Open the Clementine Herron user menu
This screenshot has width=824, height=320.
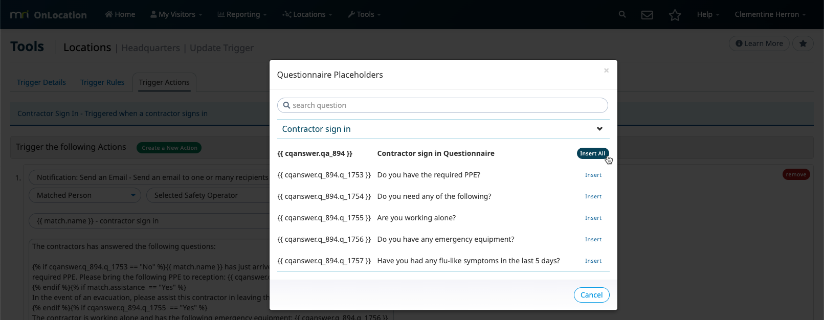[770, 14]
